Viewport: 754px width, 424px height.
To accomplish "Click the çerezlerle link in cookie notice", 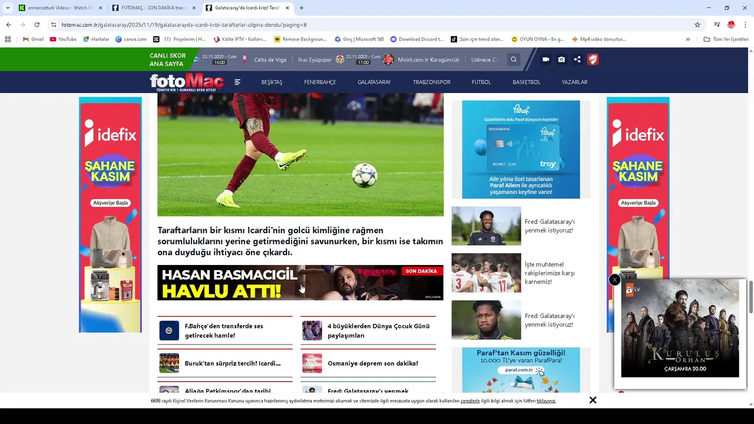I will coord(470,400).
